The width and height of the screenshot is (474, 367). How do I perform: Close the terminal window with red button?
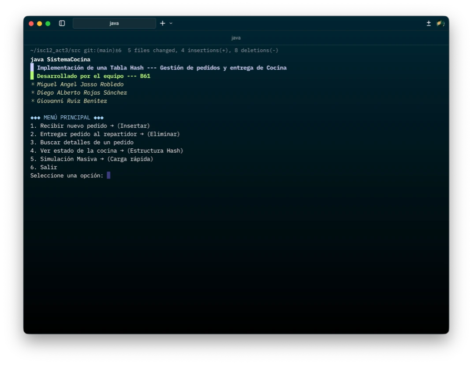pos(31,23)
